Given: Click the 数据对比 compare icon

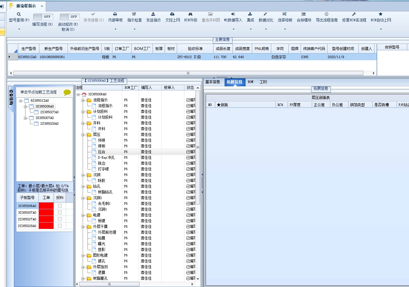Looking at the screenshot, I should (266, 14).
